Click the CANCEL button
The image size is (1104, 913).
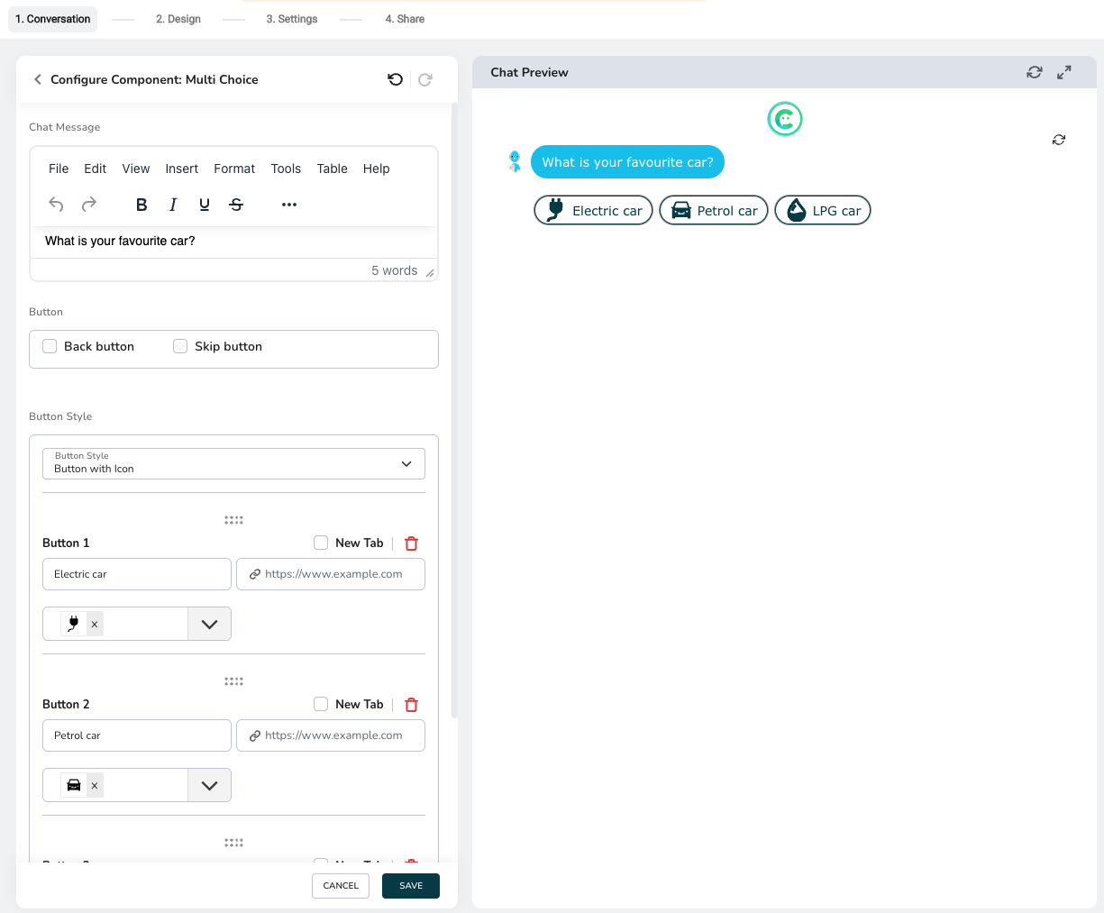click(x=341, y=886)
